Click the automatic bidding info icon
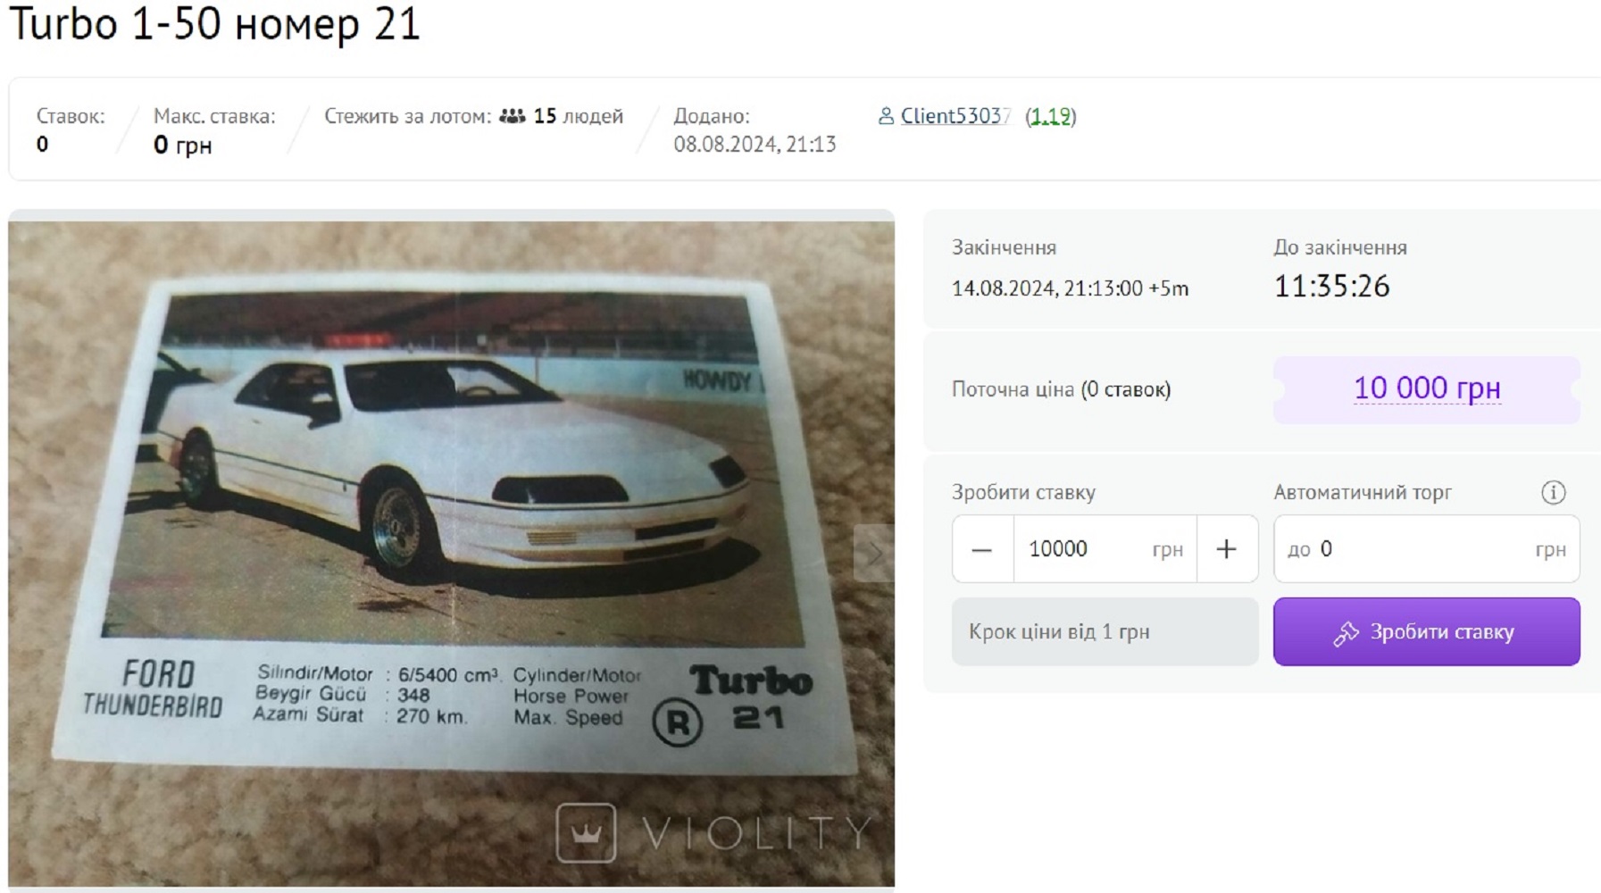Screen dimensions: 1601x893 point(1554,492)
